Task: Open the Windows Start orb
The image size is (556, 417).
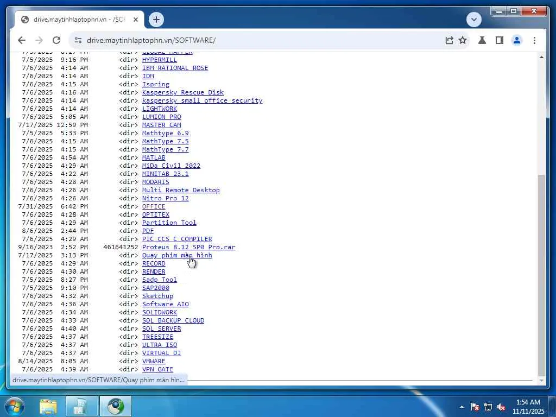Action: pos(14,406)
